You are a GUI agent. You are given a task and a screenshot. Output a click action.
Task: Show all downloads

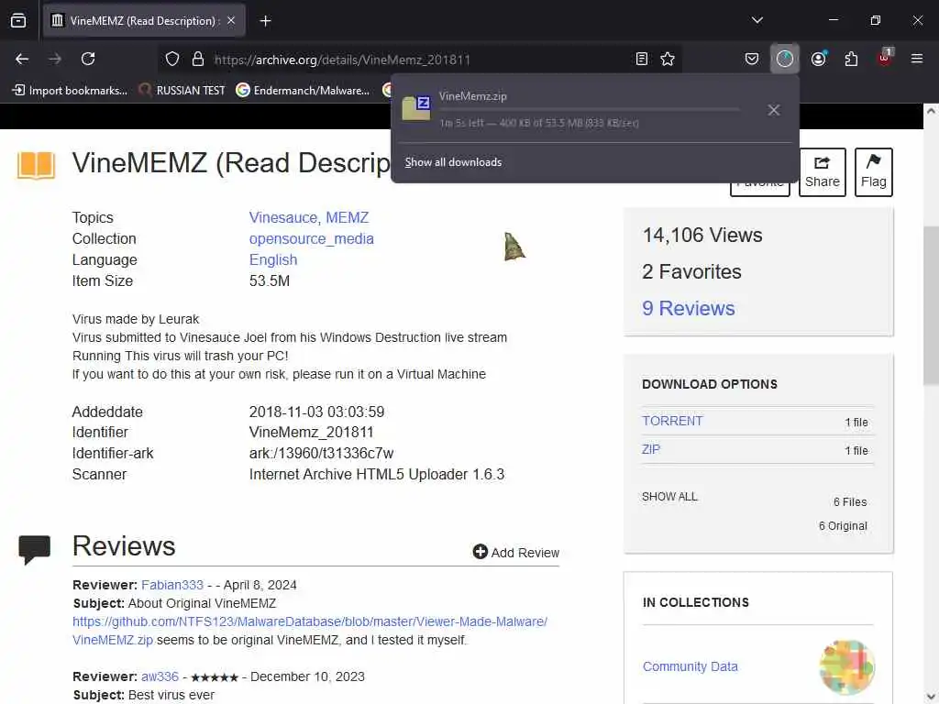coord(453,162)
